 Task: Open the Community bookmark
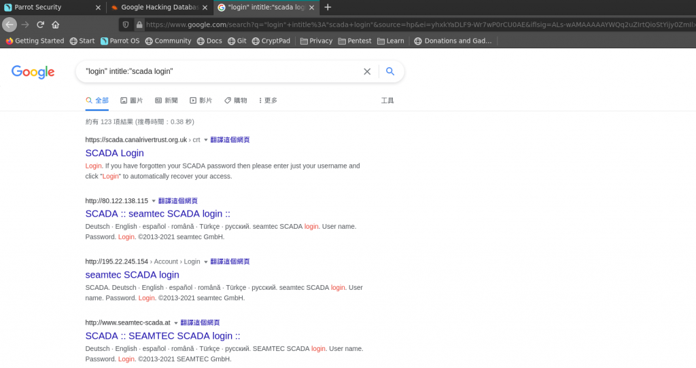coord(169,41)
